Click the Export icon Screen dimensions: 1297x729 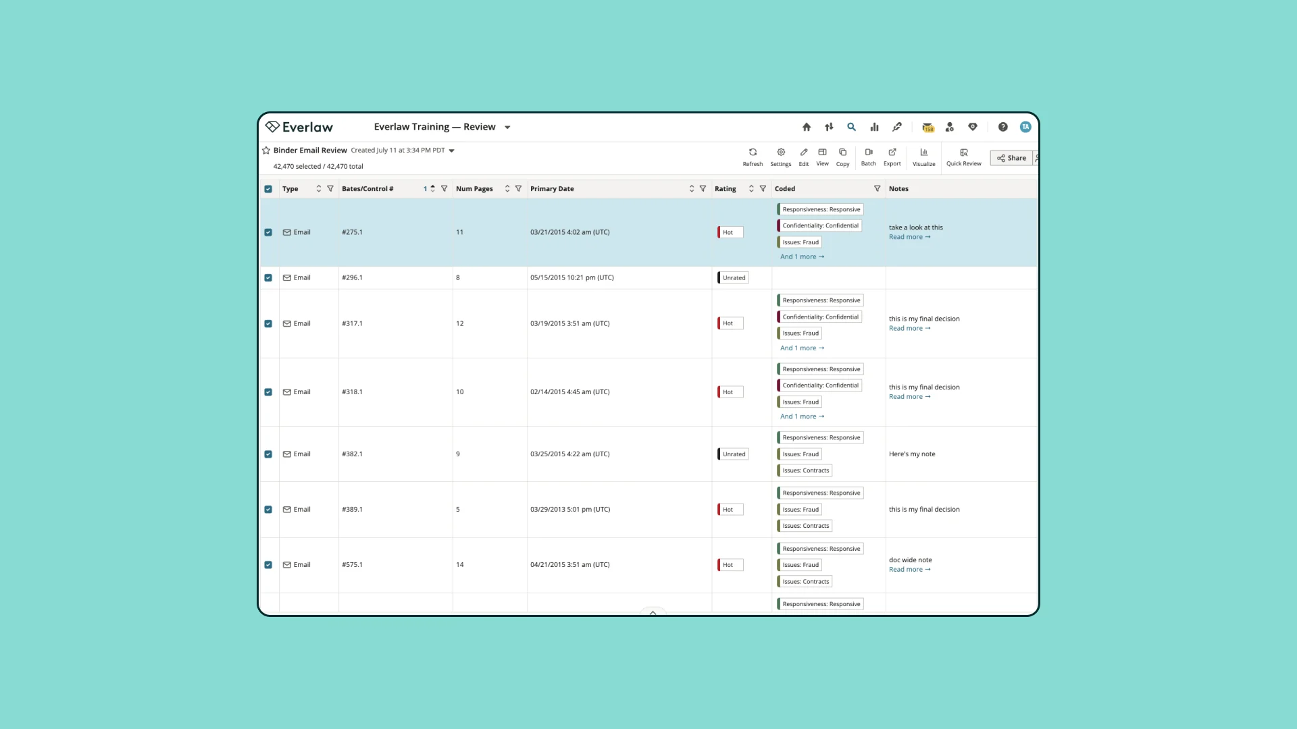[892, 153]
